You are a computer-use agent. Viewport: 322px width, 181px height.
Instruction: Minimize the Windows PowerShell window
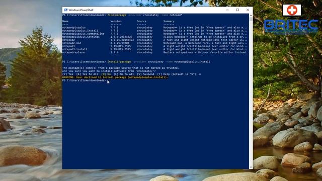227,10
